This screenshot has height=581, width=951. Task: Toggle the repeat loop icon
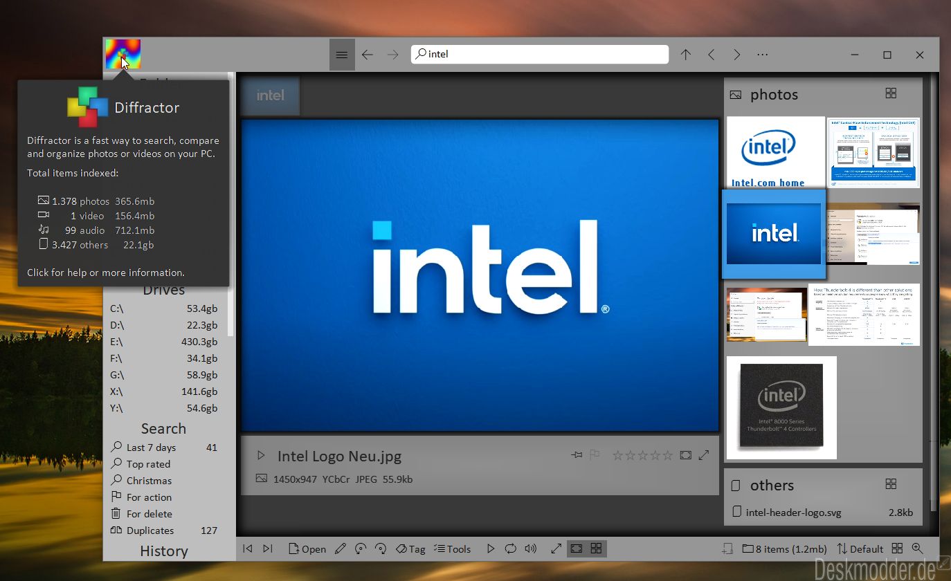511,548
